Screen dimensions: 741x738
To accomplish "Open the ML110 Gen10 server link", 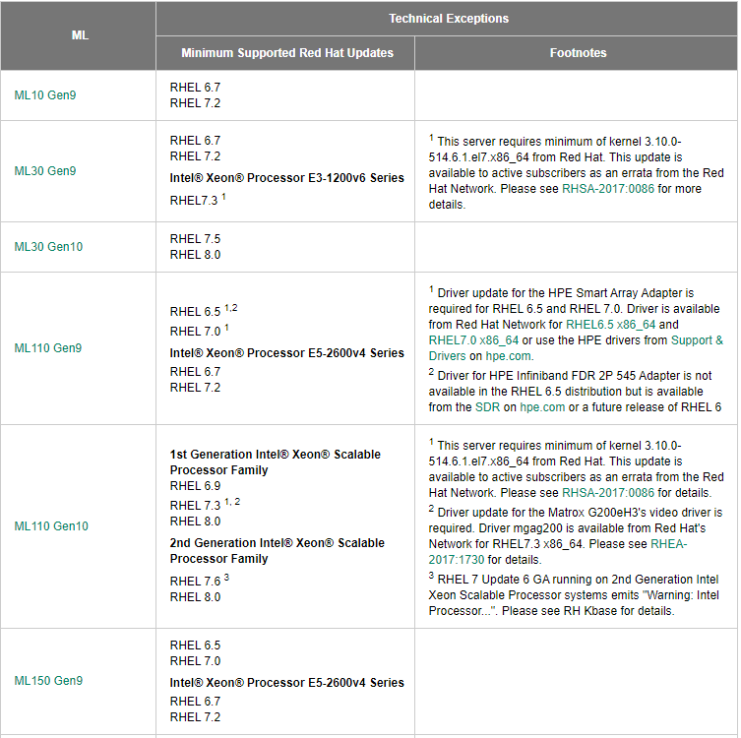I will click(x=51, y=525).
